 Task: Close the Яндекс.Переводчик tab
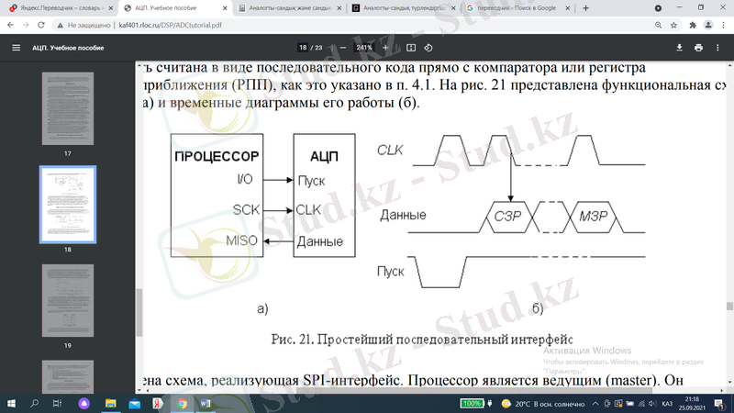(111, 8)
